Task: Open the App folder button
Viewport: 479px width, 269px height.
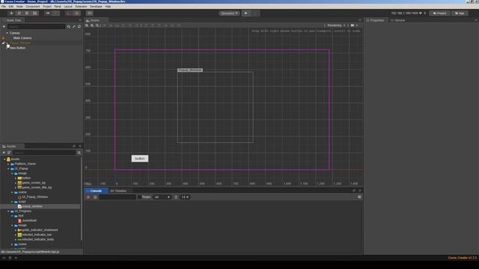Action: [x=460, y=13]
